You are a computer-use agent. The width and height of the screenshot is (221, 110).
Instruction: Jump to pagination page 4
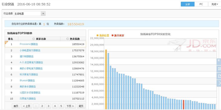coord(55,106)
